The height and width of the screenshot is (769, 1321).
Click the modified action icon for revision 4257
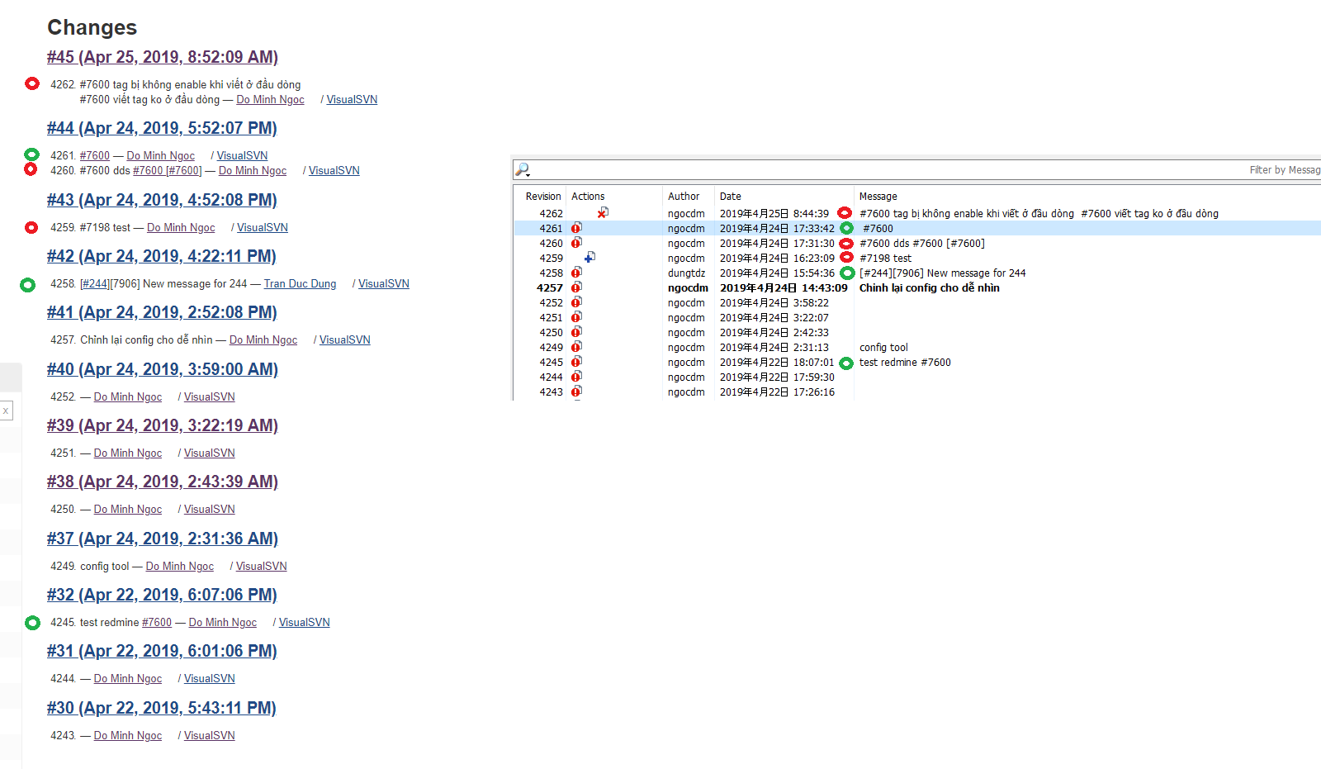tap(576, 287)
